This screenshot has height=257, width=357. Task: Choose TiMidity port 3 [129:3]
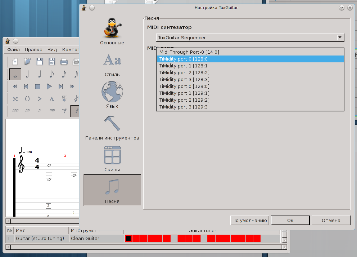250,107
